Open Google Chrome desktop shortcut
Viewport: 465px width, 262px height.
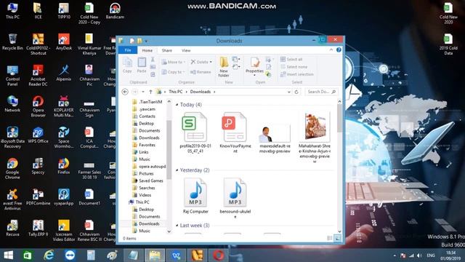[x=12, y=169]
